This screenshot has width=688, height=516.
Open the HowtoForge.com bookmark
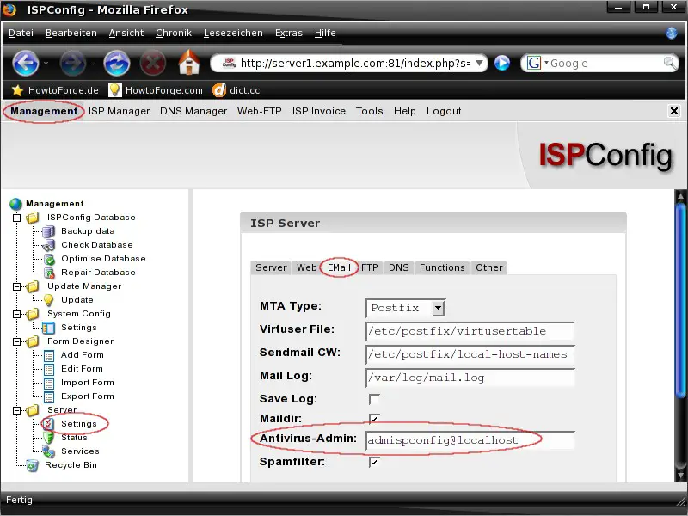[156, 90]
